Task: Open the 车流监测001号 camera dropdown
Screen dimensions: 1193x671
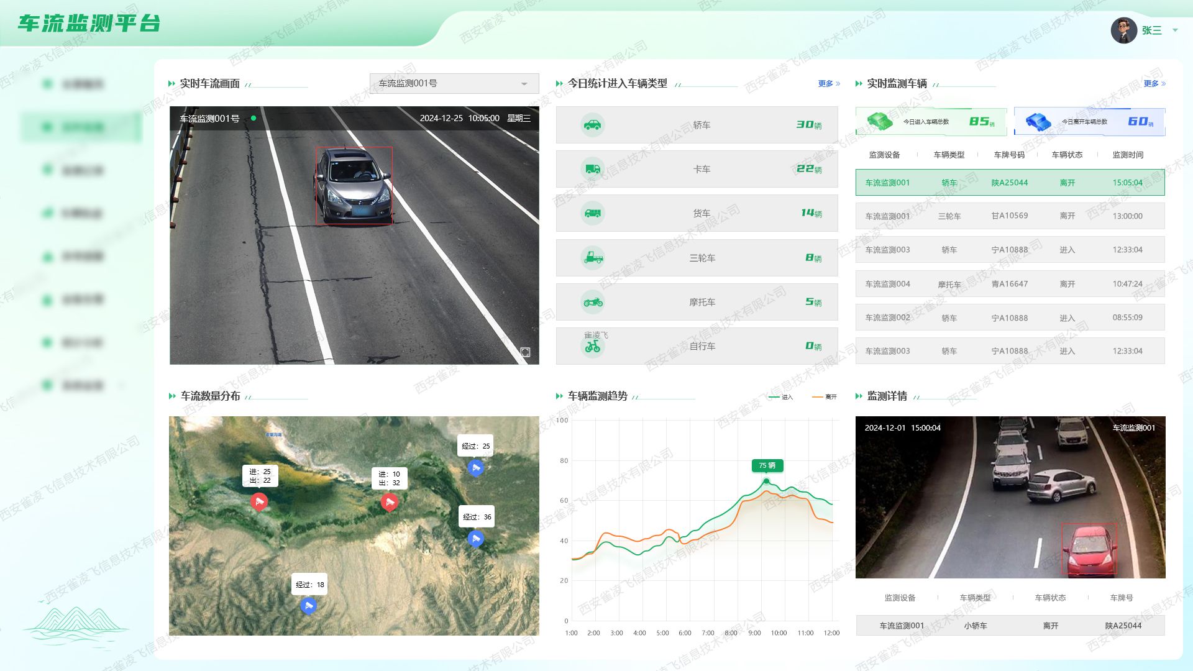Action: 454,83
